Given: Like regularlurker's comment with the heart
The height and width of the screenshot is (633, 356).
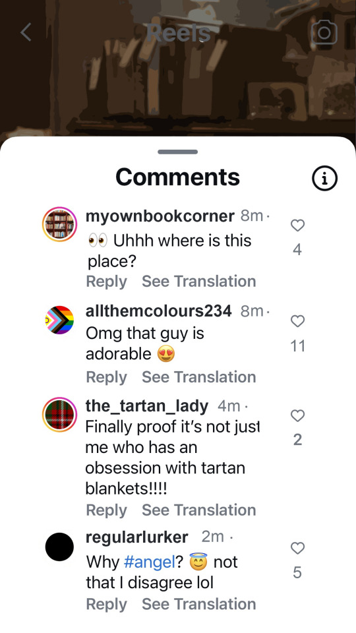Looking at the screenshot, I should [297, 548].
